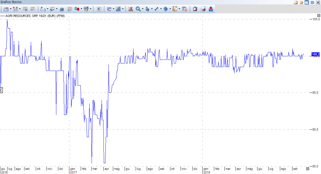
Task: Click the 2016 year label on time axis
Action: click(4, 172)
